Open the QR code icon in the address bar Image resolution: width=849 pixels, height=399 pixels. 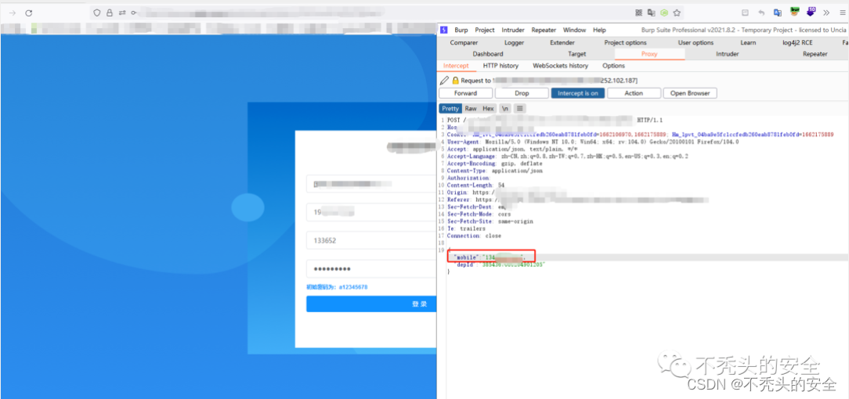click(x=639, y=13)
